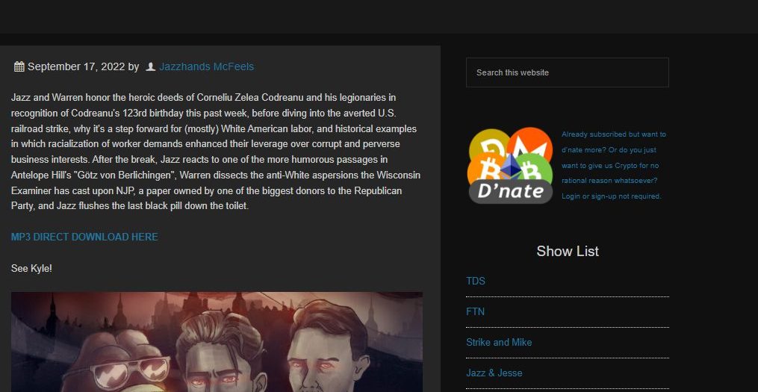Open Strike and Mike show link
The width and height of the screenshot is (758, 392).
point(499,342)
